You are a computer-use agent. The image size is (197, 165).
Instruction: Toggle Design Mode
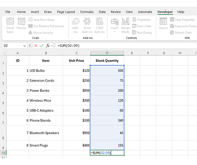tap(125, 25)
